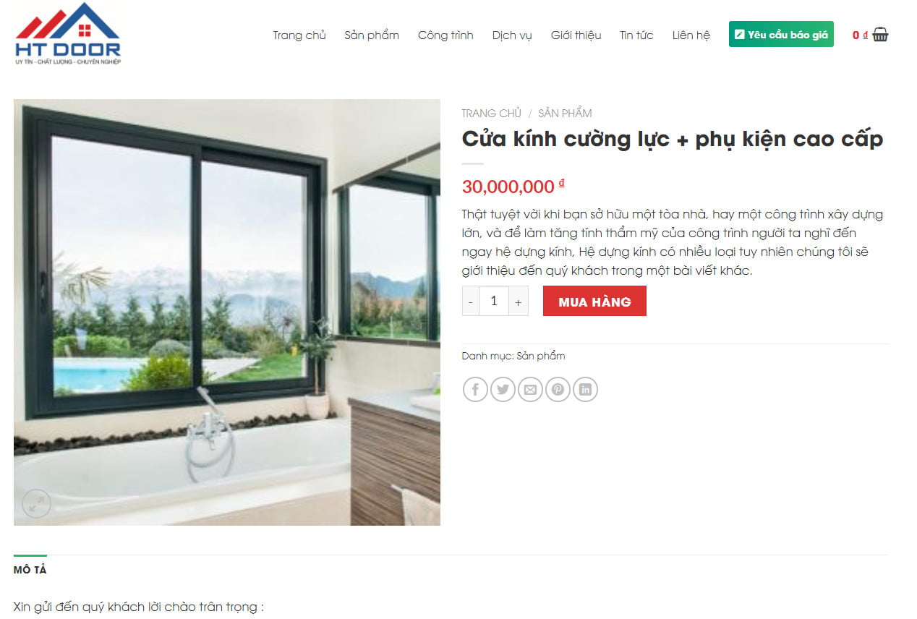The image size is (917, 619).
Task: Click the zoom expand icon on product image
Action: coord(36,503)
